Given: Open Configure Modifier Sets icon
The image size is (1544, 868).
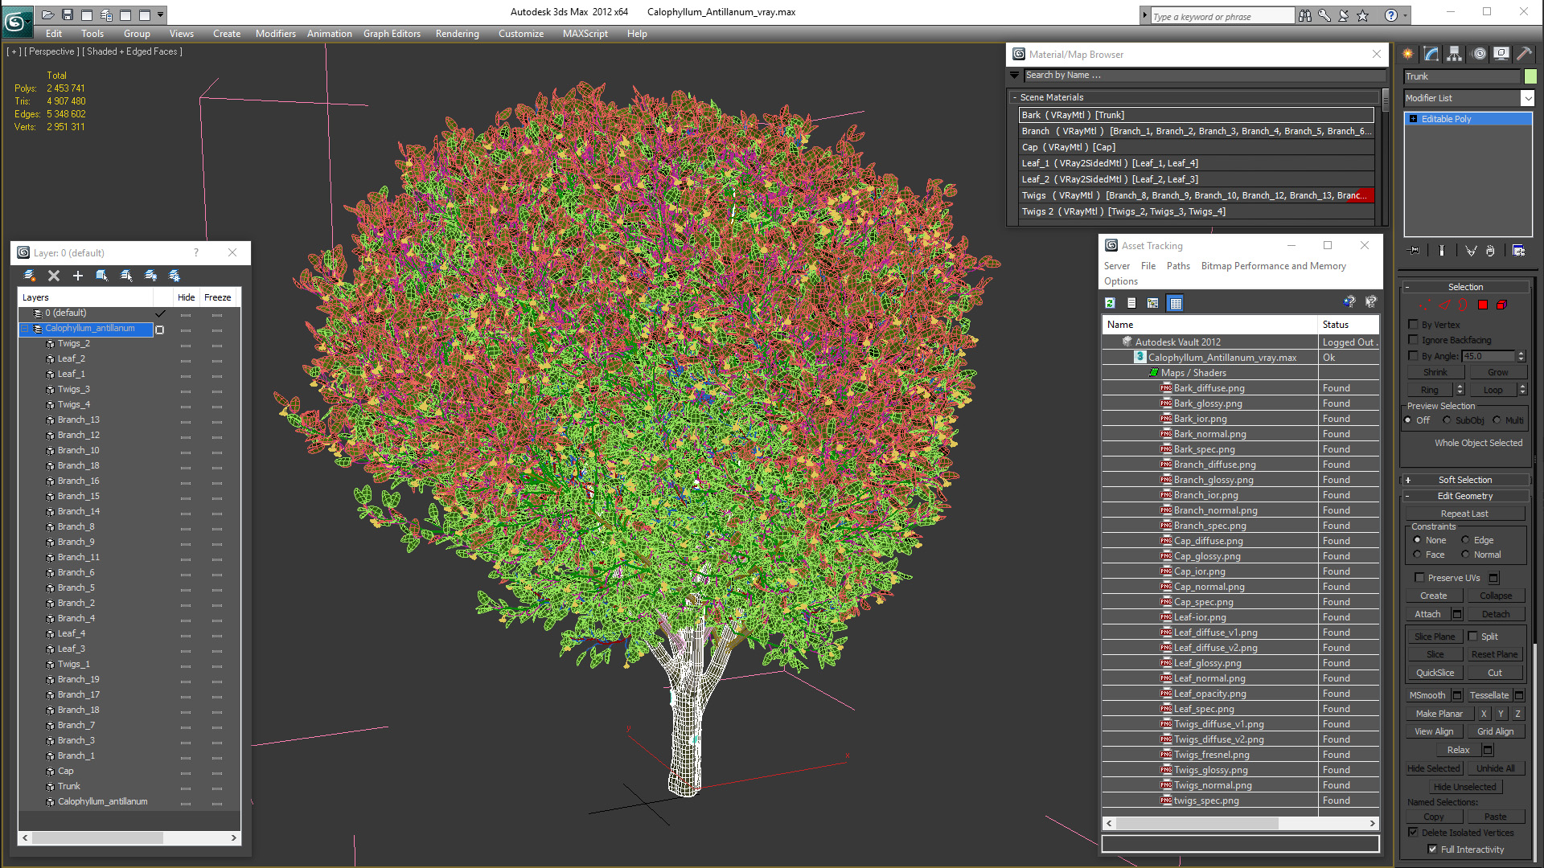Looking at the screenshot, I should 1519,251.
